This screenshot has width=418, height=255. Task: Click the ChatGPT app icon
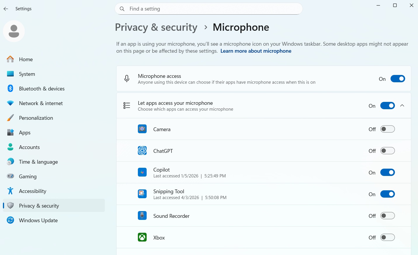[x=142, y=150]
